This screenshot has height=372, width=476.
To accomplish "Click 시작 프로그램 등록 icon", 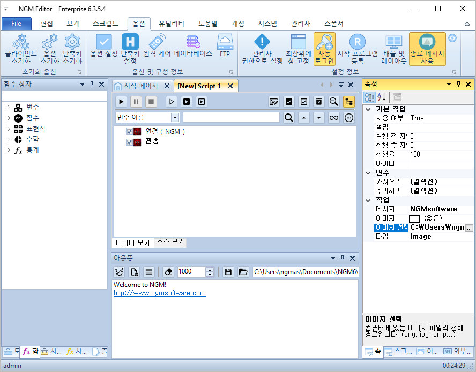I will [x=358, y=49].
